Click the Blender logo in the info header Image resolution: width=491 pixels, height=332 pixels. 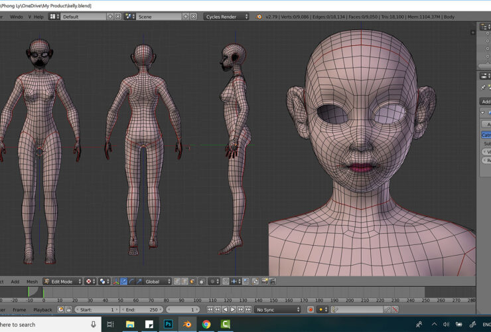259,17
